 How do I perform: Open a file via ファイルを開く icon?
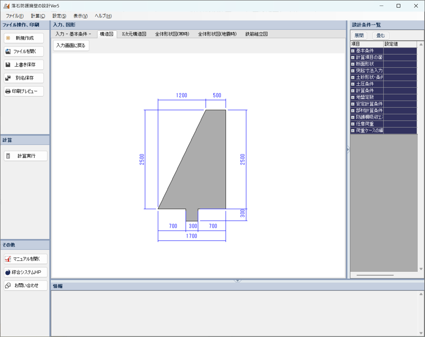[x=8, y=52]
